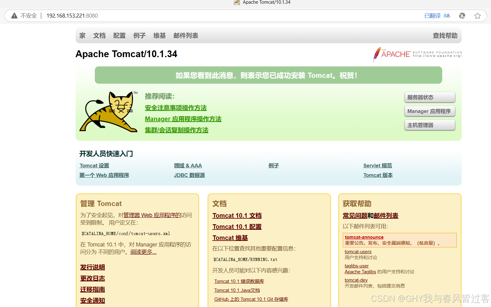The image size is (491, 307).
Task: Click 查找帮助 in the navigation bar
Action: click(445, 36)
